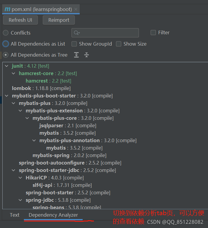Screen dimensions: 208x228
Task: Select HikariCP : 4.0.3 [compile] row
Action: coord(55,178)
